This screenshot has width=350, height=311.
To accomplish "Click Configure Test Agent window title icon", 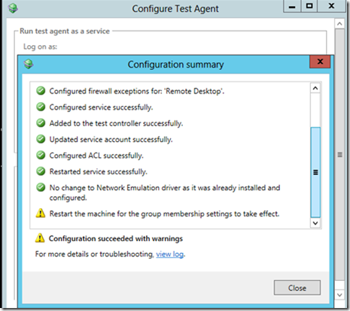I will coord(13,8).
